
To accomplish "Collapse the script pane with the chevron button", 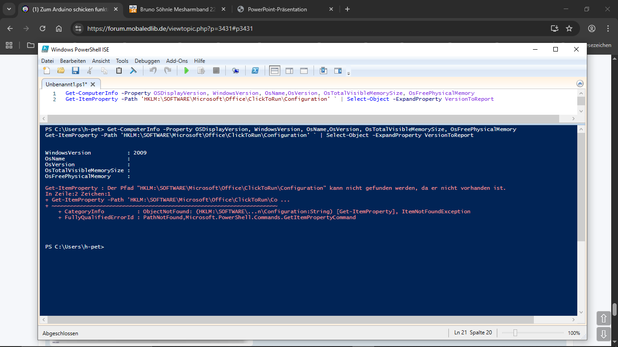I will point(580,84).
